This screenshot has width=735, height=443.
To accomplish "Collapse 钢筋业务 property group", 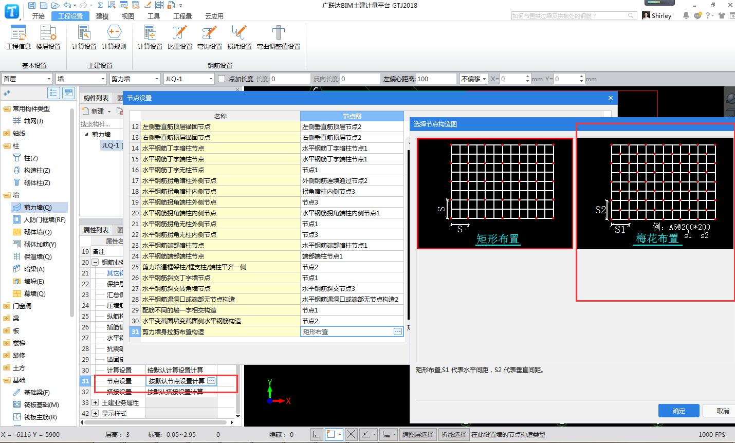I will [95, 262].
